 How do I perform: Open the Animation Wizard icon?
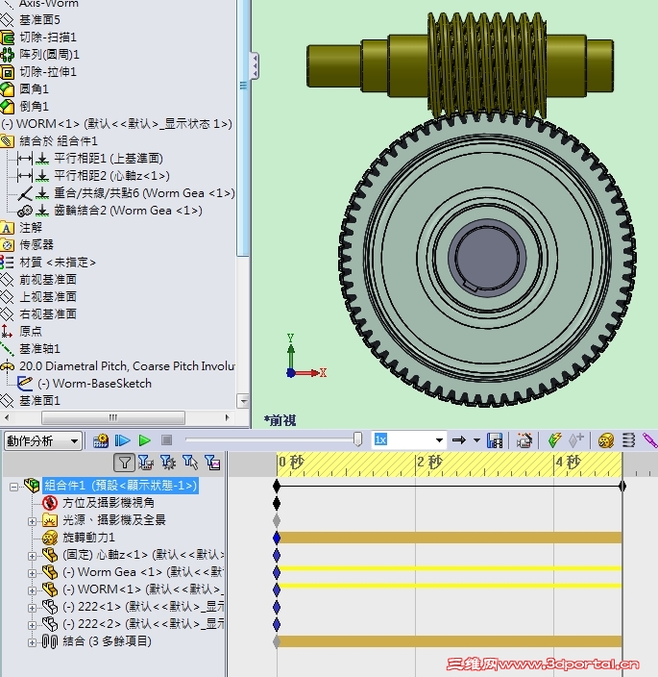coord(524,440)
